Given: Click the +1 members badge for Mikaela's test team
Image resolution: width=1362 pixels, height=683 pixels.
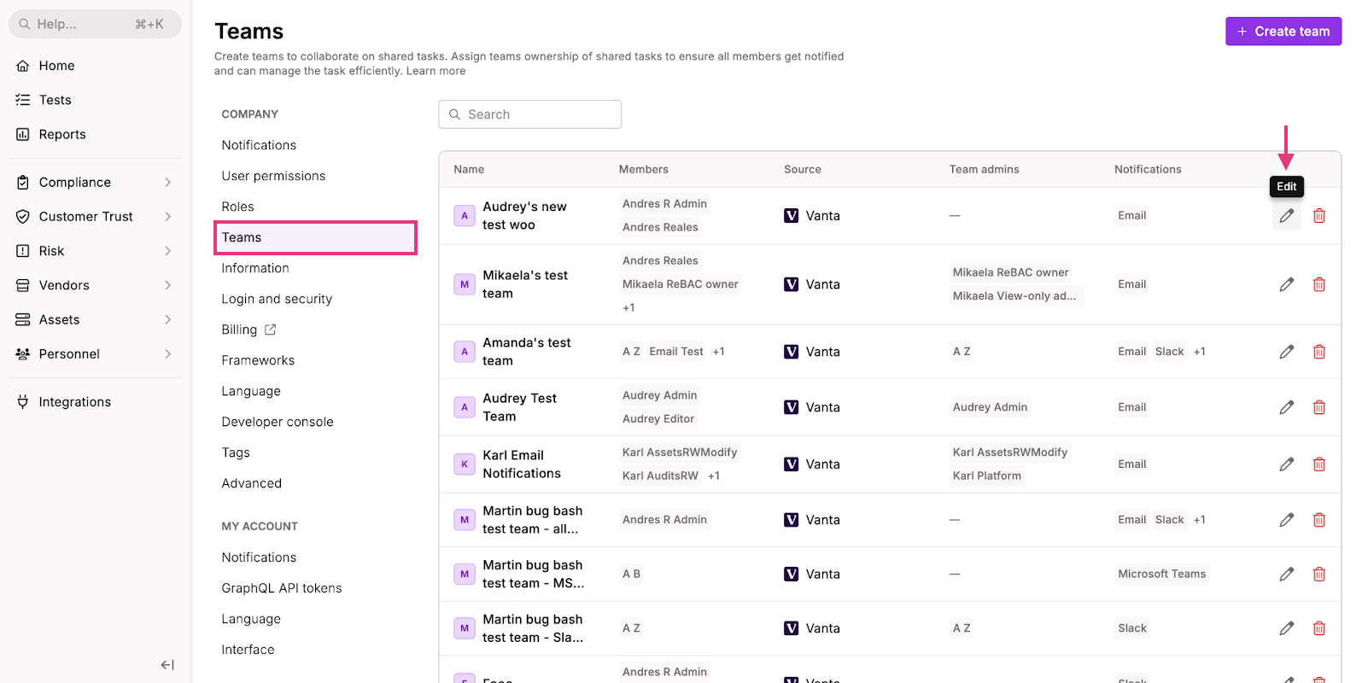Looking at the screenshot, I should [628, 308].
